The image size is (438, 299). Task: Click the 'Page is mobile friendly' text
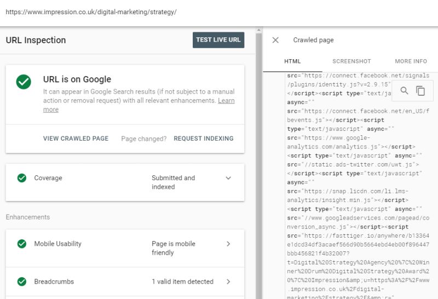[174, 248]
